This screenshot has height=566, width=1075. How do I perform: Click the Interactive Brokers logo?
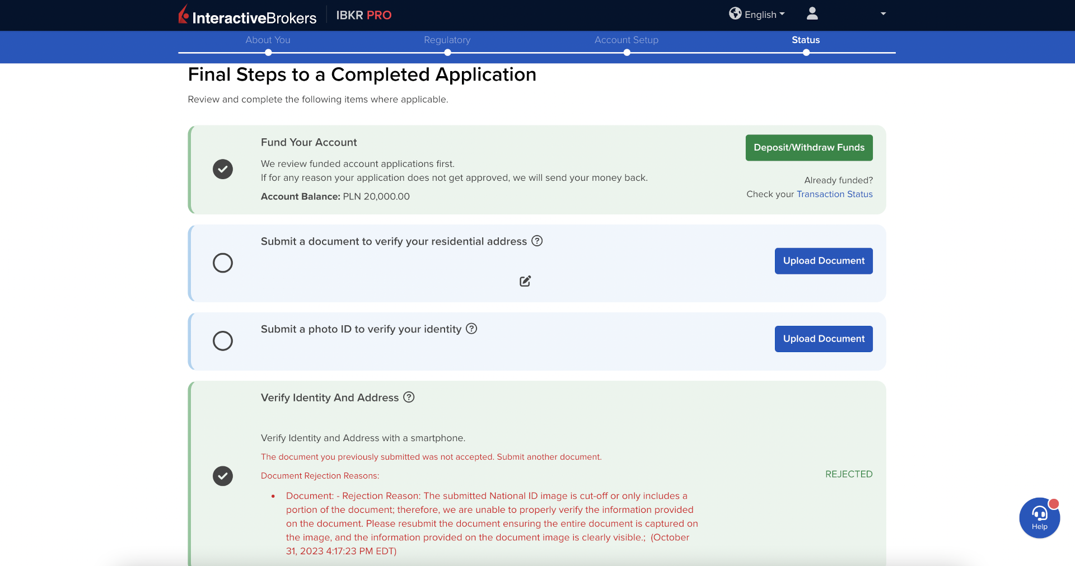point(247,15)
